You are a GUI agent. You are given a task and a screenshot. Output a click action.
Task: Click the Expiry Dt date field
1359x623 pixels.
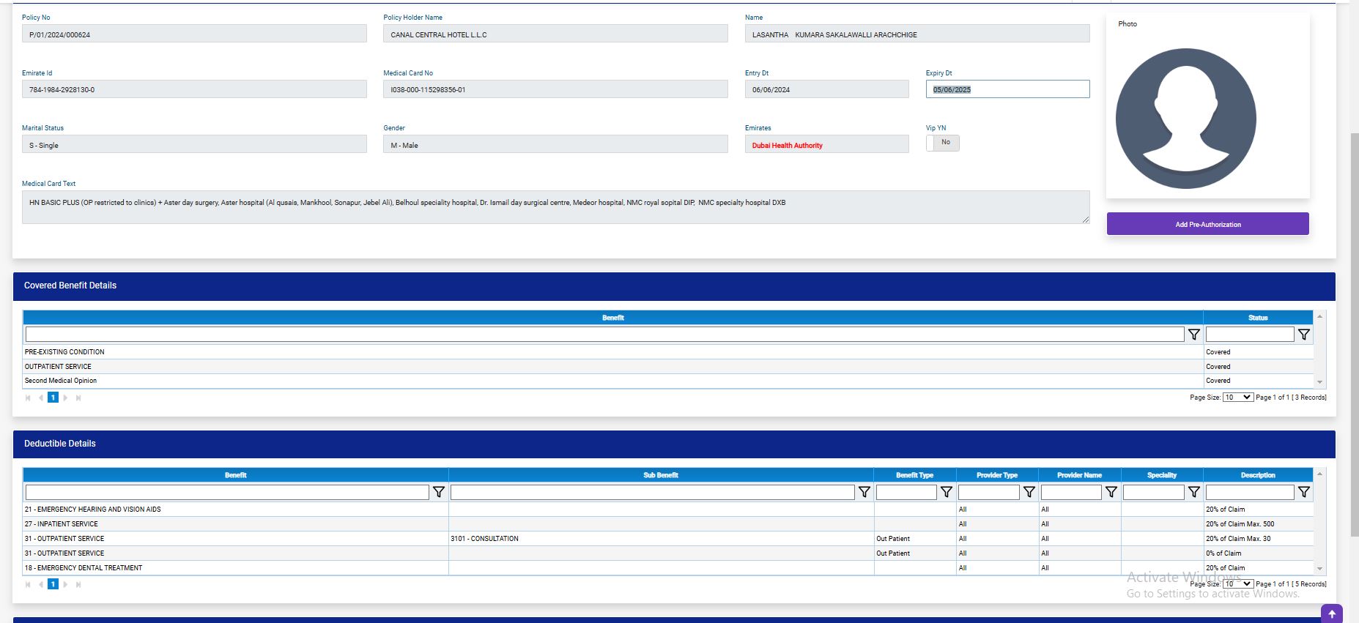tap(1007, 89)
